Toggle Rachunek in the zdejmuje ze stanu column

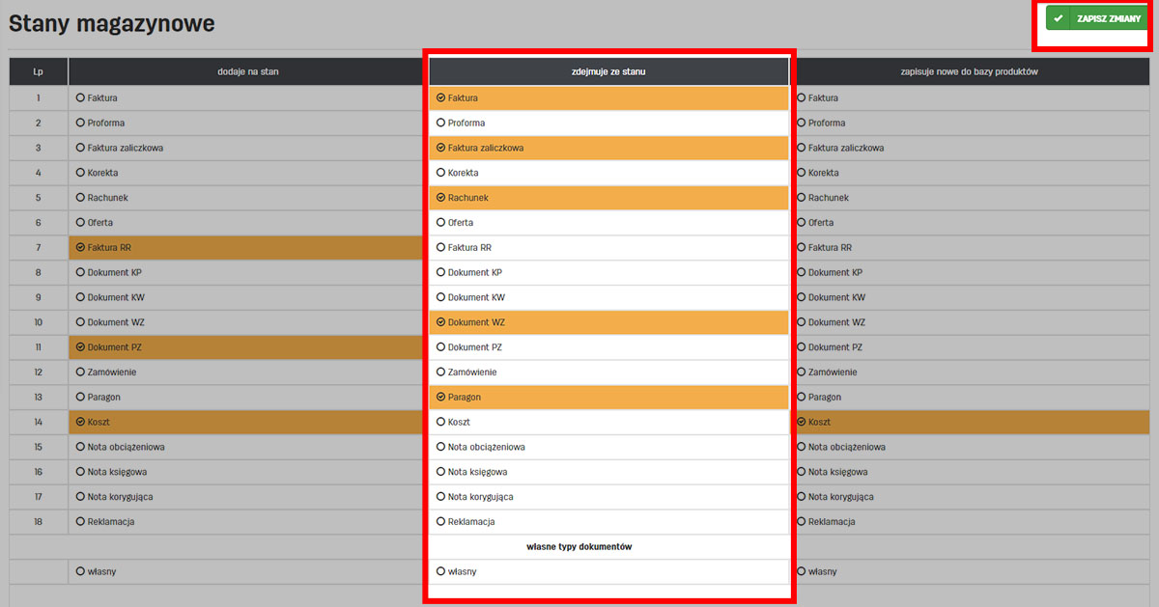point(441,198)
